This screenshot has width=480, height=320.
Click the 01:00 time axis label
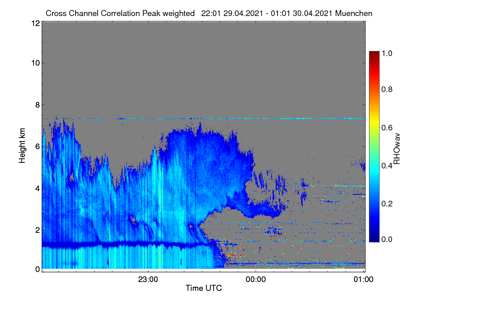coord(363,280)
